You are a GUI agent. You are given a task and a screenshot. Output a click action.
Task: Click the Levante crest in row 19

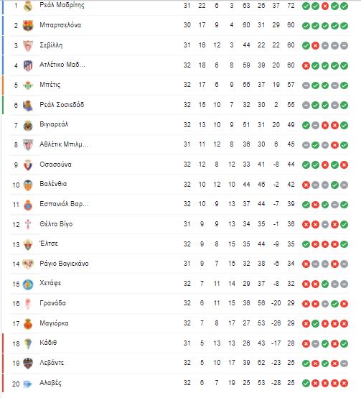(x=28, y=364)
